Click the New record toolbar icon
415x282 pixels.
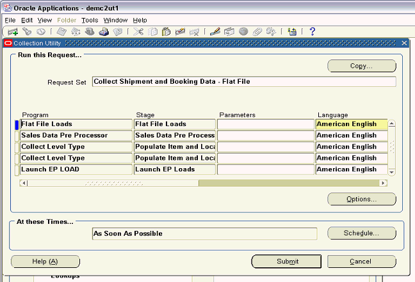(13, 32)
